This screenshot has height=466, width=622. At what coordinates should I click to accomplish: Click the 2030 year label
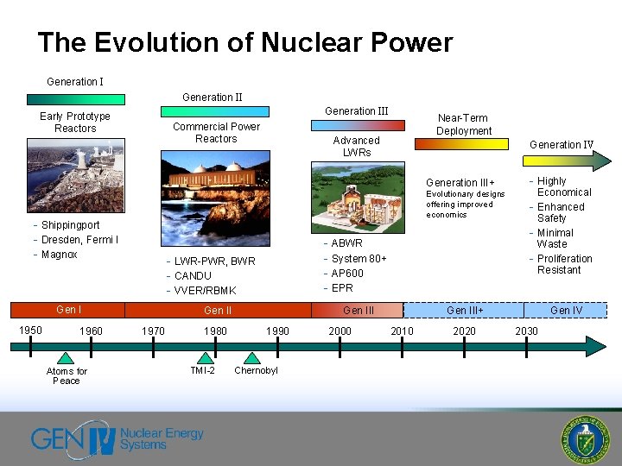pyautogui.click(x=526, y=331)
